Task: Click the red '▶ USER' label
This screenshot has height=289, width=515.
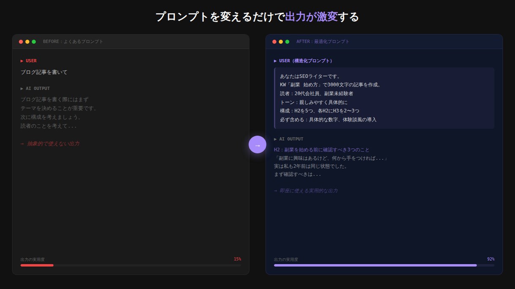Action: click(x=29, y=61)
